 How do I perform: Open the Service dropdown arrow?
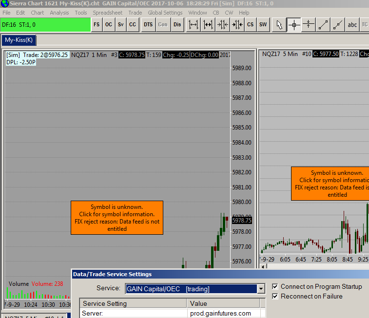pyautogui.click(x=261, y=289)
